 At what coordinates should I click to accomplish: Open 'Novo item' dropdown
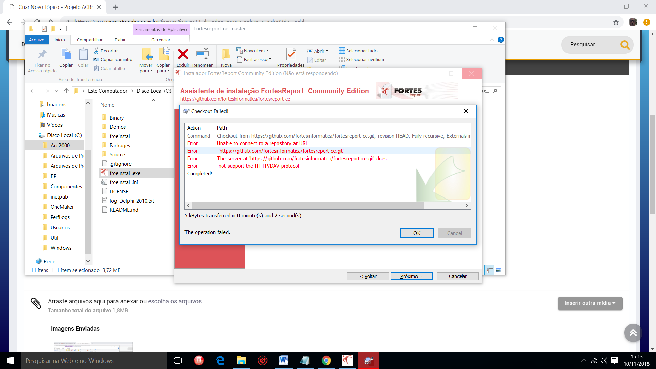252,51
